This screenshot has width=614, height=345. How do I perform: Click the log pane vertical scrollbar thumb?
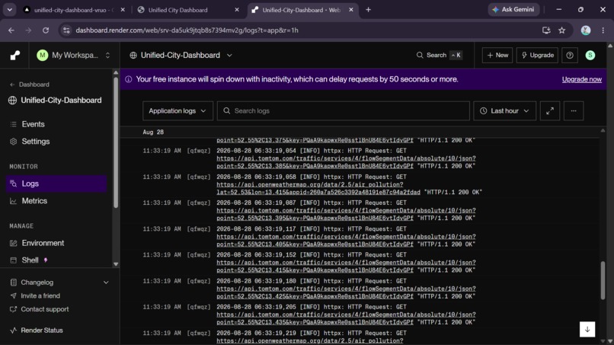603,280
